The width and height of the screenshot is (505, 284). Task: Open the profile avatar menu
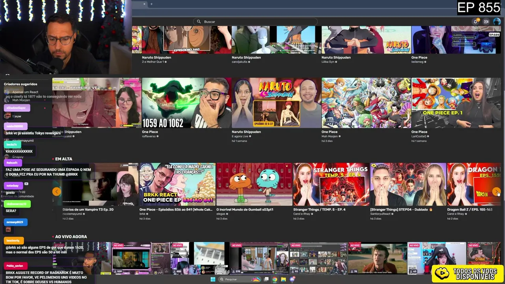coord(497,22)
